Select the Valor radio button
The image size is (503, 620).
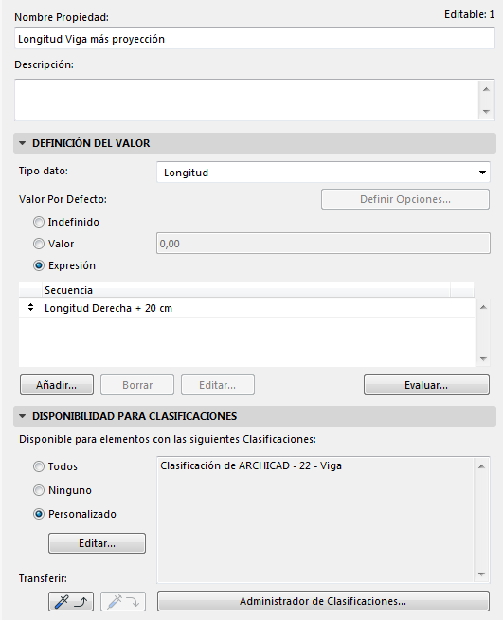[x=38, y=244]
